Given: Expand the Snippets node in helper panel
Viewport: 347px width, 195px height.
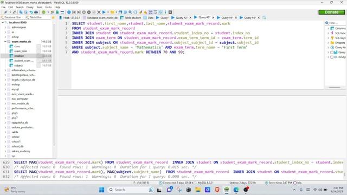Looking at the screenshot, I should click(x=328, y=43).
